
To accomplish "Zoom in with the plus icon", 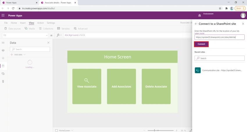I will click(176, 131).
